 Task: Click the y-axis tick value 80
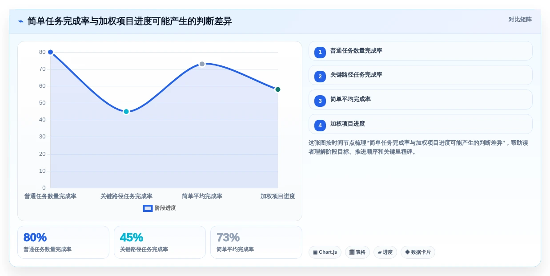pyautogui.click(x=42, y=52)
